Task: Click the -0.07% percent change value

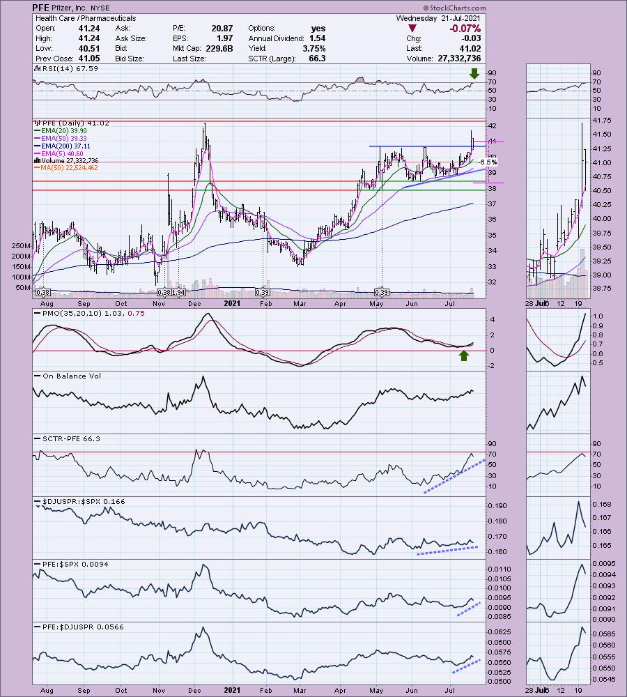Action: click(465, 29)
